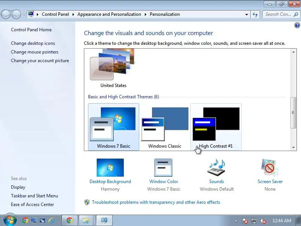The image size is (301, 226).
Task: Open Ease of Access Center link
Action: point(32,205)
